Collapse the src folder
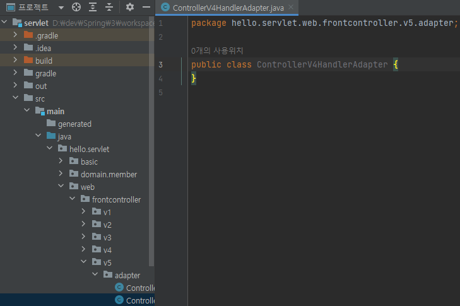 tap(16, 98)
